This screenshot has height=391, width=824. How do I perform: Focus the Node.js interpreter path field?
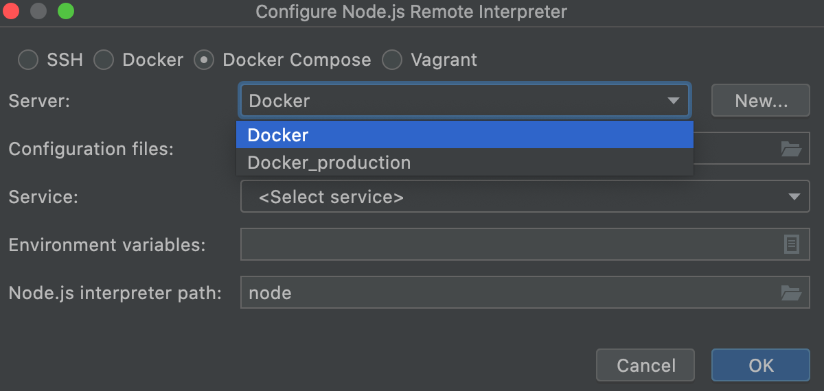tap(508, 293)
